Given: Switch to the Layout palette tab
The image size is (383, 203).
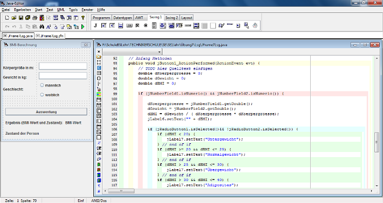Looking at the screenshot, I should coord(187,18).
